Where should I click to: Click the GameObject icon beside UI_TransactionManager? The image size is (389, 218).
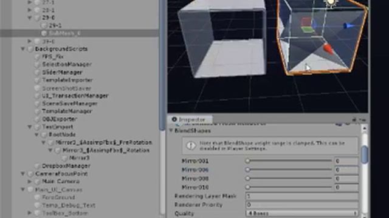click(x=37, y=96)
